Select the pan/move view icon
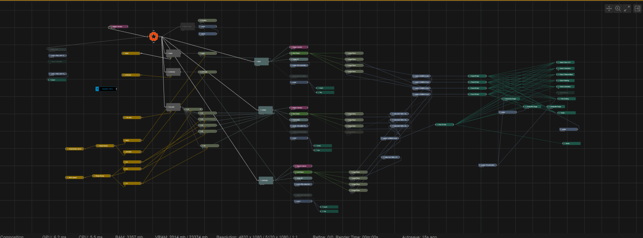 (x=609, y=9)
